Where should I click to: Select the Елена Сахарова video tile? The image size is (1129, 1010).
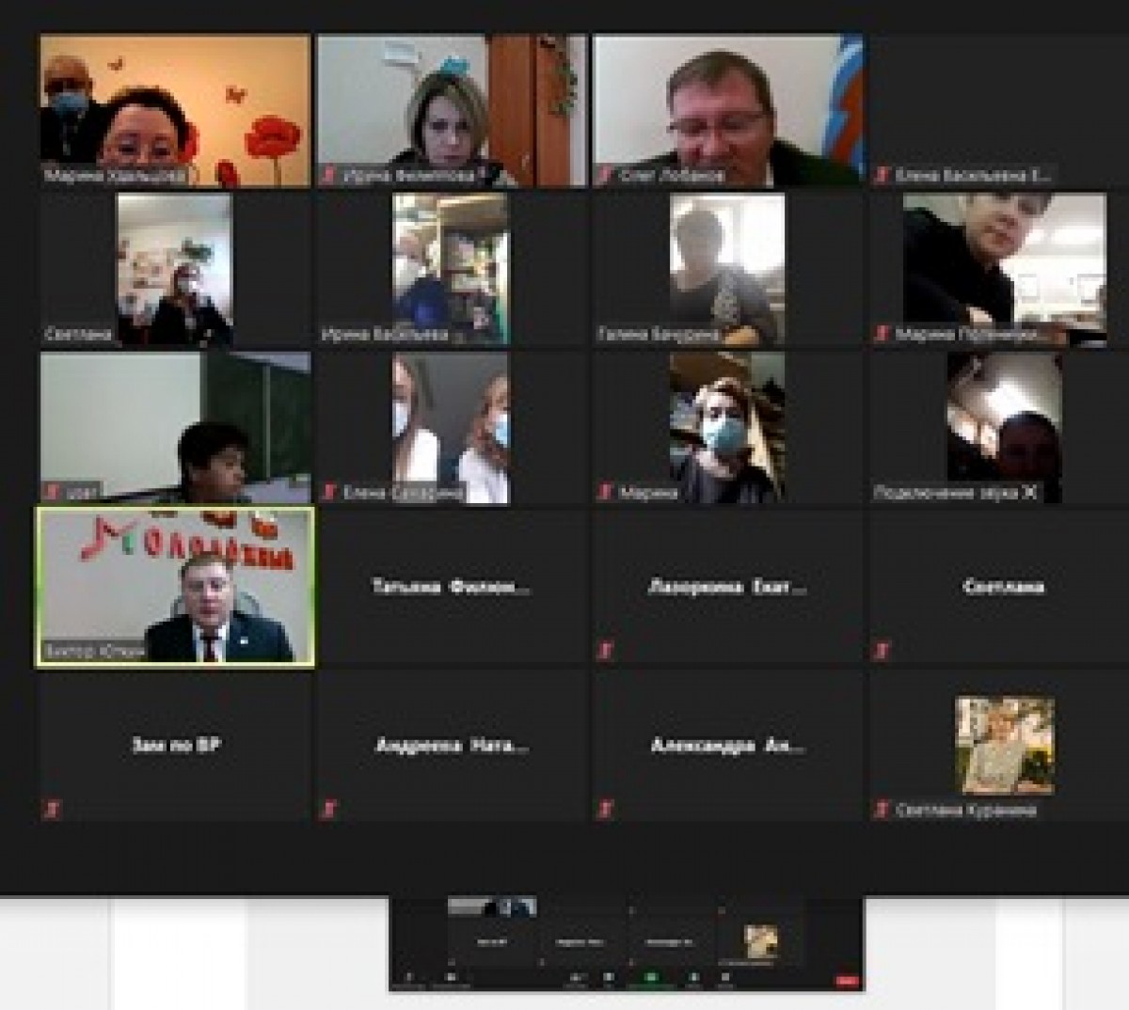[x=452, y=428]
